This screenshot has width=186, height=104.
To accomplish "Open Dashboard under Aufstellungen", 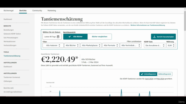I will coord(8,67).
